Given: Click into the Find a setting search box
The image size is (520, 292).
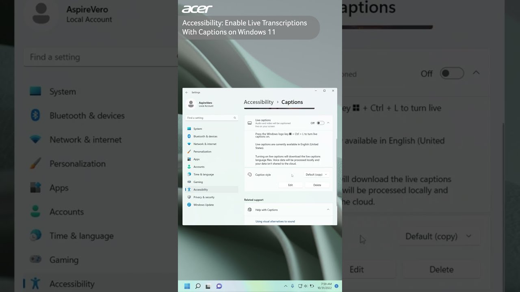Looking at the screenshot, I should tap(212, 118).
